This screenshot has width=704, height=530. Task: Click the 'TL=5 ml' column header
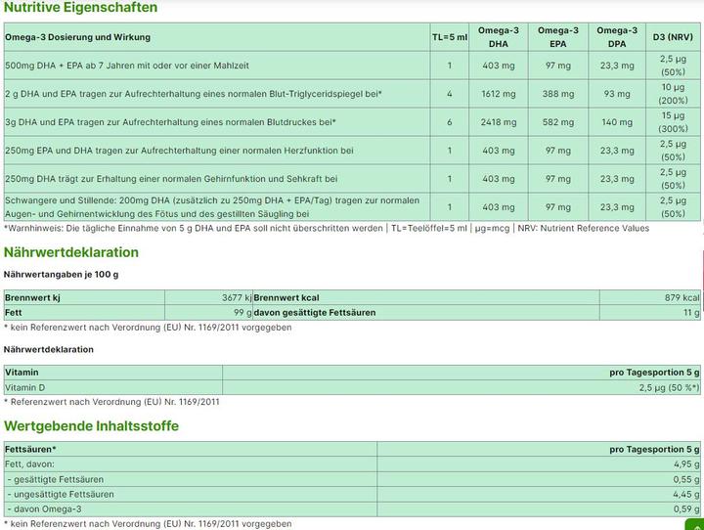[450, 37]
